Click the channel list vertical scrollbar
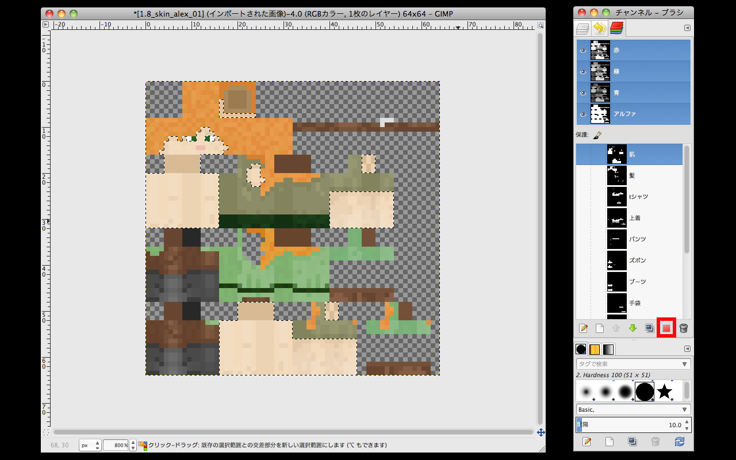Viewport: 736px width, 460px height. pyautogui.click(x=687, y=199)
